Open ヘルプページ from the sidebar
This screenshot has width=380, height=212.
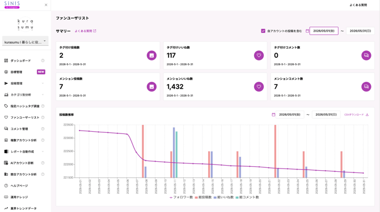(x=19, y=185)
